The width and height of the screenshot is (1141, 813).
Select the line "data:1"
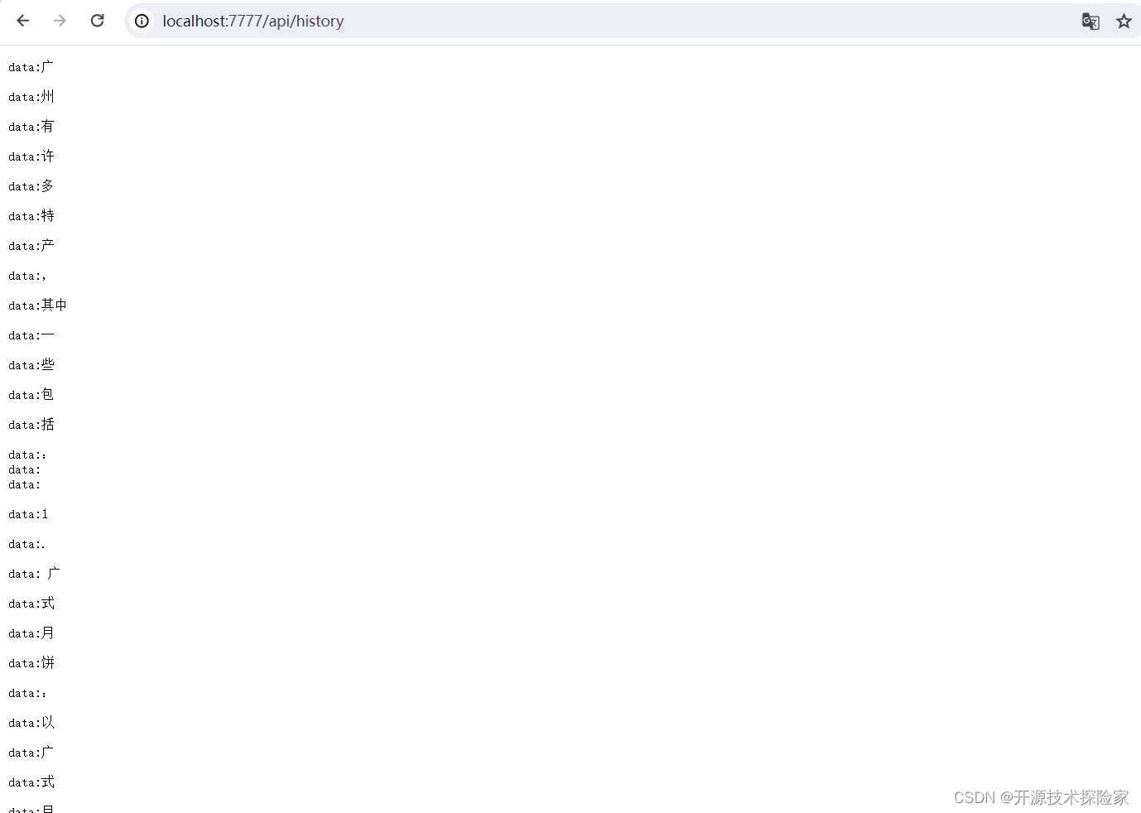tap(28, 514)
